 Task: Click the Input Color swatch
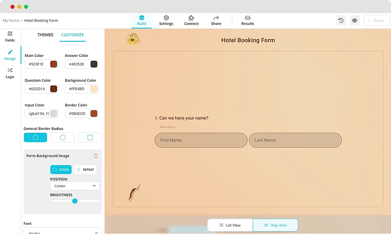point(54,113)
